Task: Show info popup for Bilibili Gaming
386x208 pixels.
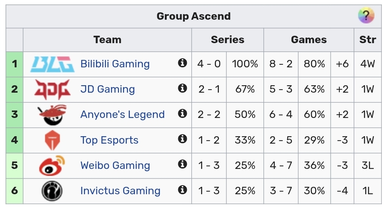Action: 182,63
